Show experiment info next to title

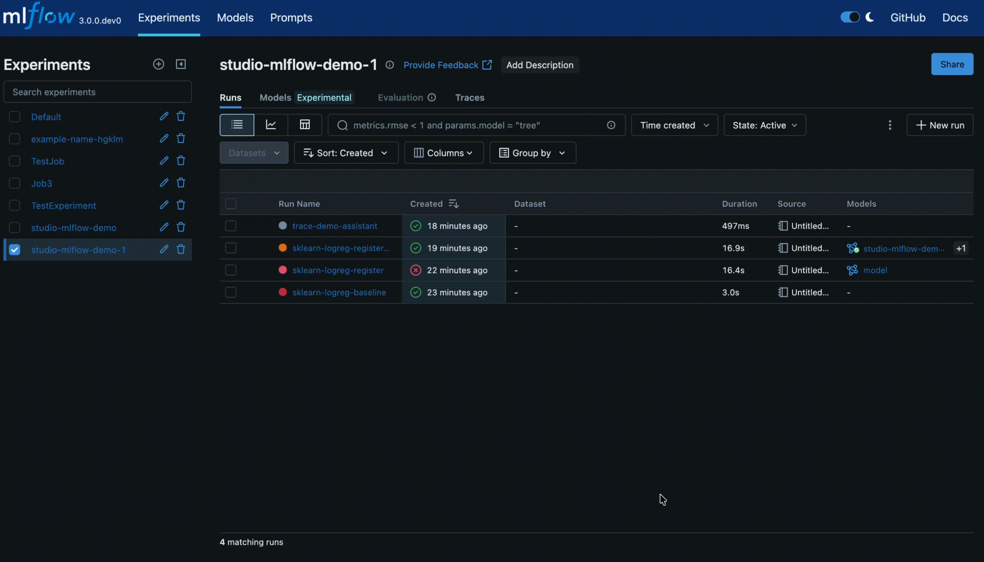point(390,65)
